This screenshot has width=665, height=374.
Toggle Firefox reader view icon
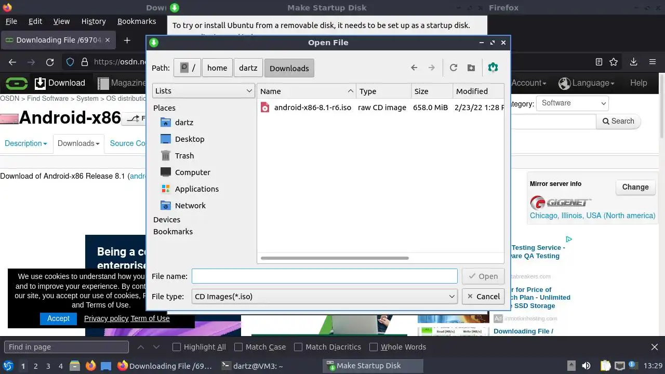click(x=599, y=62)
